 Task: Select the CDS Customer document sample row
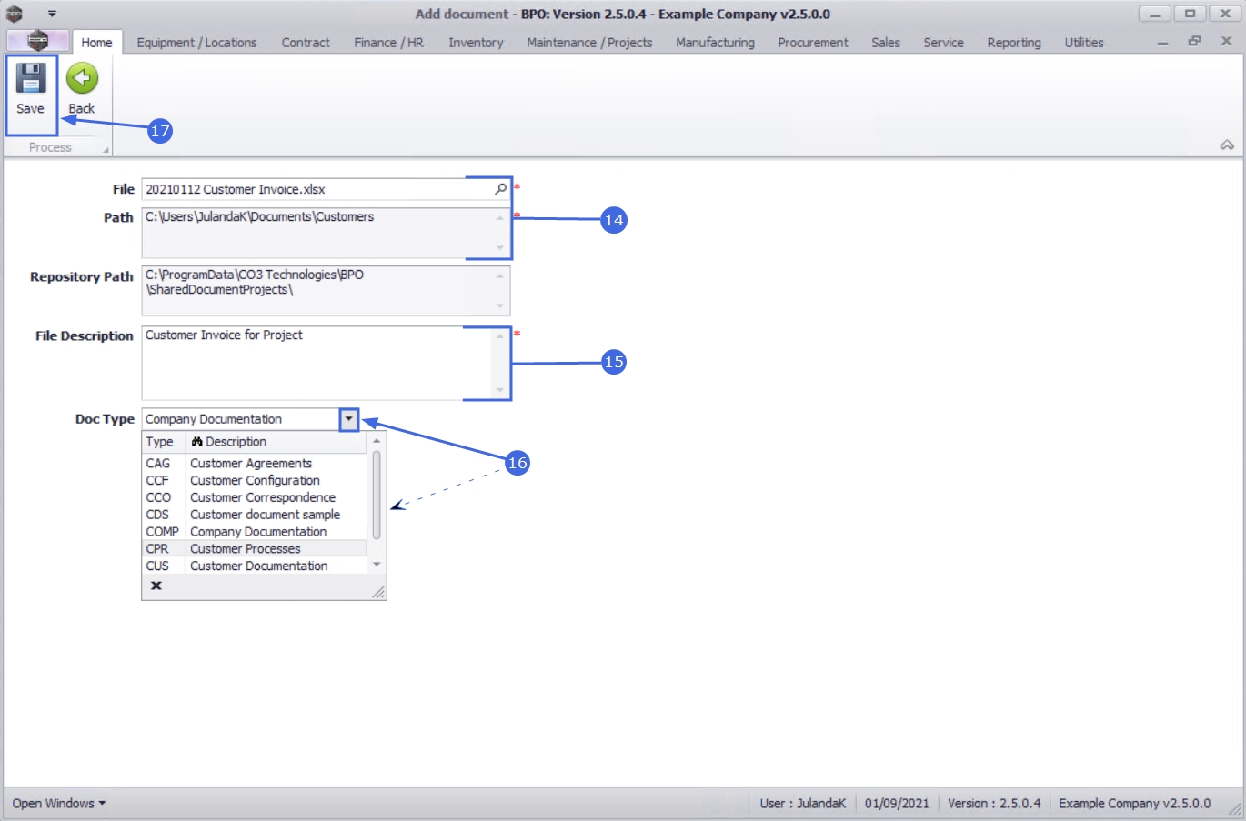(255, 515)
